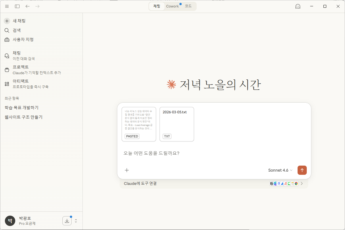345x230 pixels.
Task: Go back with the left arrow
Action: point(28,6)
